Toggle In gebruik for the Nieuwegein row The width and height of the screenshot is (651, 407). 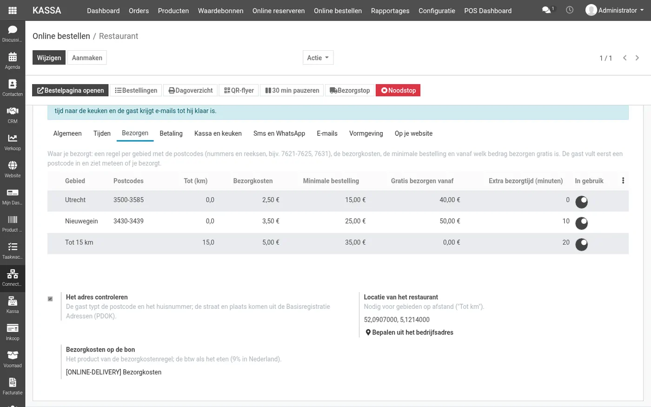tap(582, 223)
